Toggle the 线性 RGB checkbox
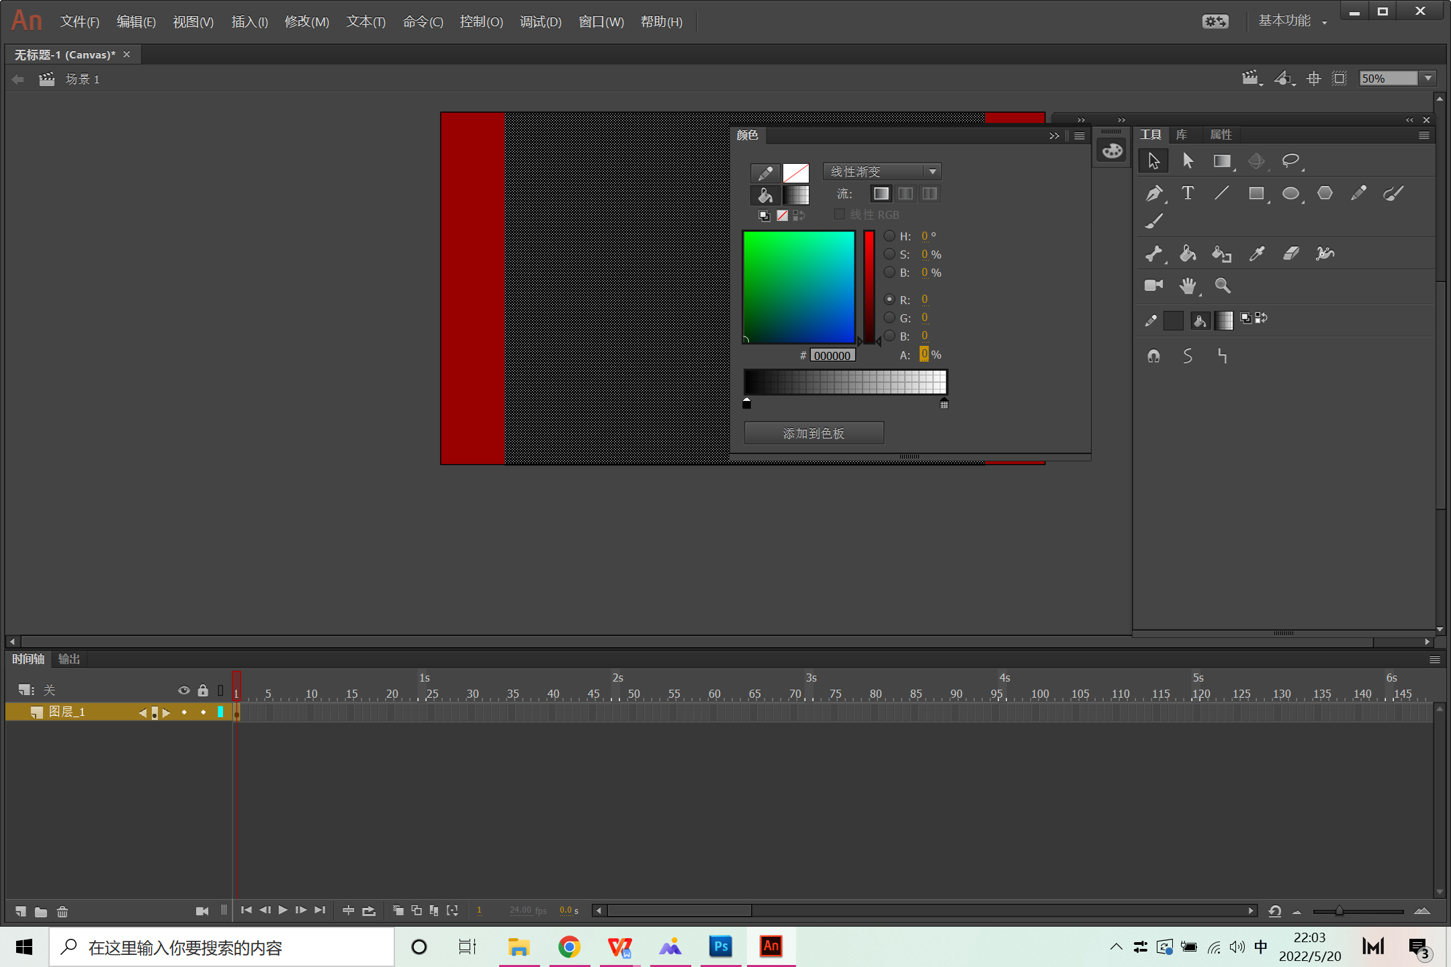This screenshot has width=1451, height=967. click(839, 214)
